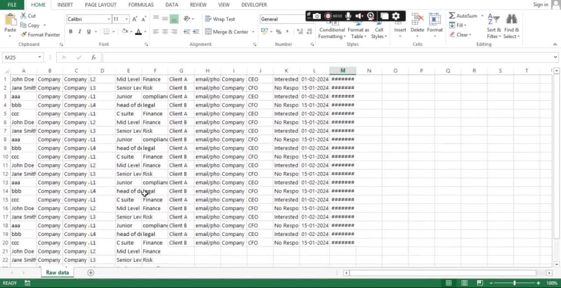Click Increase Decimal icon
Screen dimensions: 561x288
pyautogui.click(x=300, y=32)
